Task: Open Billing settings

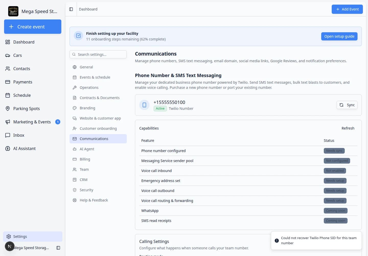Action: tap(98, 159)
